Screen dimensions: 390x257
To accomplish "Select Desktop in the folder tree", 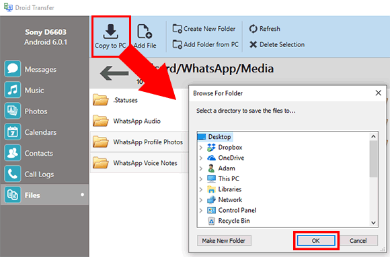I will coord(214,137).
